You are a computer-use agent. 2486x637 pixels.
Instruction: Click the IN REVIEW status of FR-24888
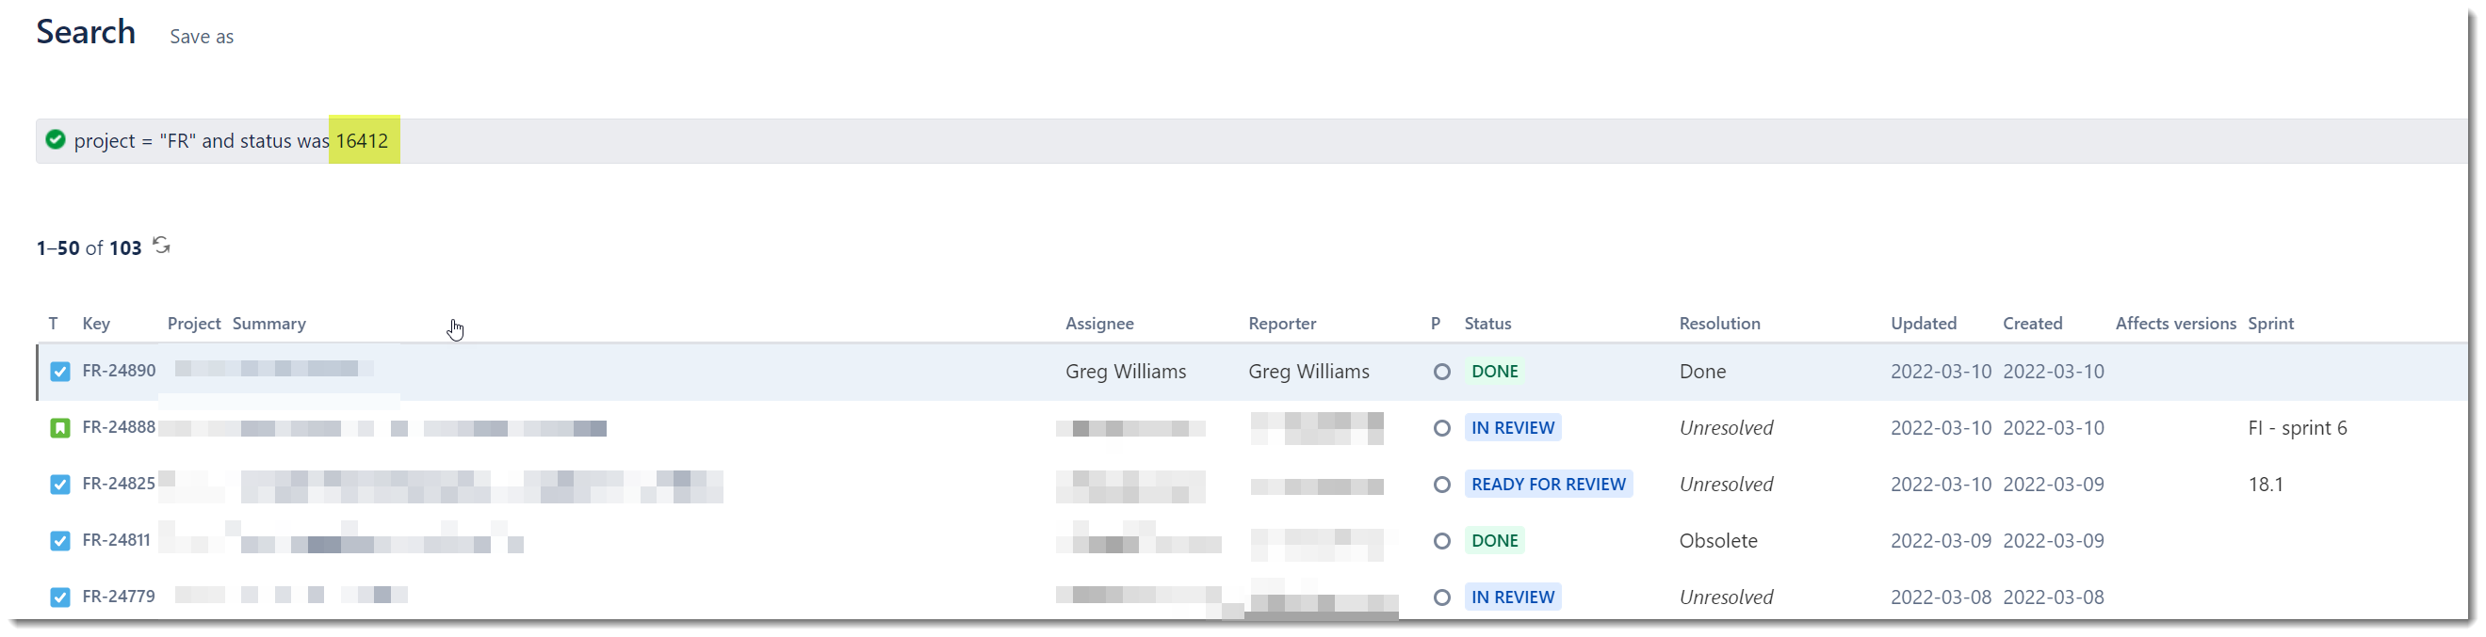pyautogui.click(x=1513, y=428)
